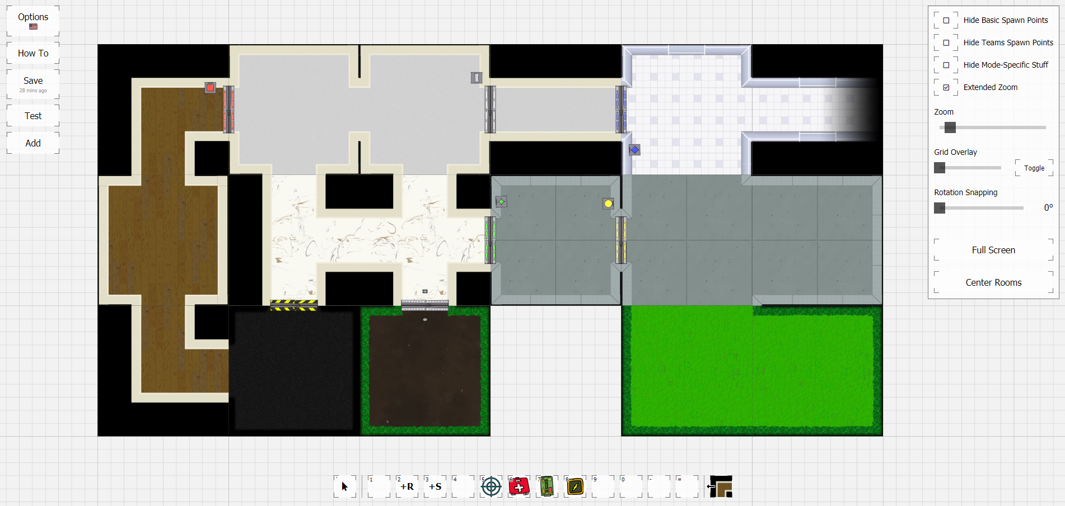Image resolution: width=1065 pixels, height=506 pixels.
Task: Click the Center Rooms button
Action: (x=993, y=282)
